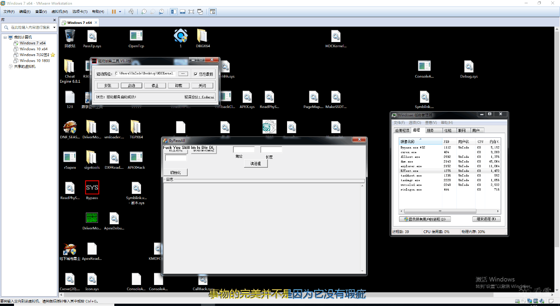Viewport: 560px width, 306px height.
Task: Click 卸载 button in driver loader
Action: coord(178,85)
